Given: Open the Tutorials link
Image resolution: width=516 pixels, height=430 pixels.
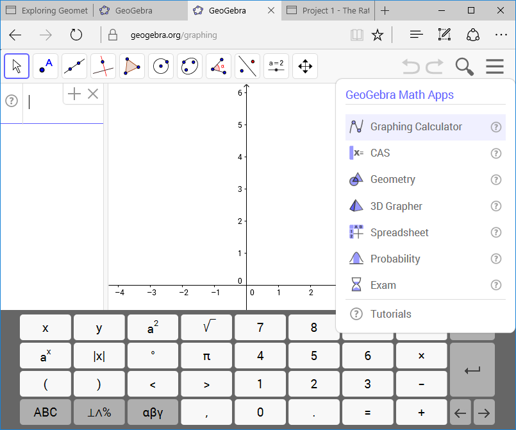Looking at the screenshot, I should [x=426, y=314].
